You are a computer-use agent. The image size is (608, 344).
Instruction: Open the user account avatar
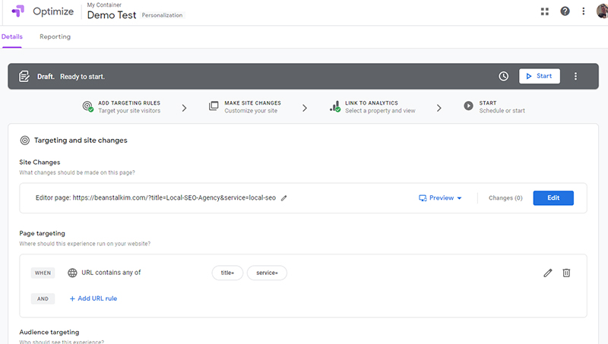pyautogui.click(x=602, y=11)
